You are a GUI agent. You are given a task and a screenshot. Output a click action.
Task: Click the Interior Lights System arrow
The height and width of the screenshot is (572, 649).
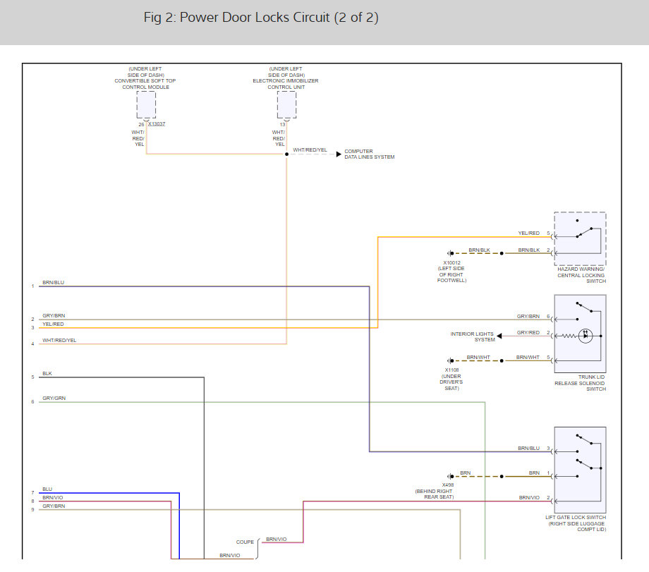[499, 336]
